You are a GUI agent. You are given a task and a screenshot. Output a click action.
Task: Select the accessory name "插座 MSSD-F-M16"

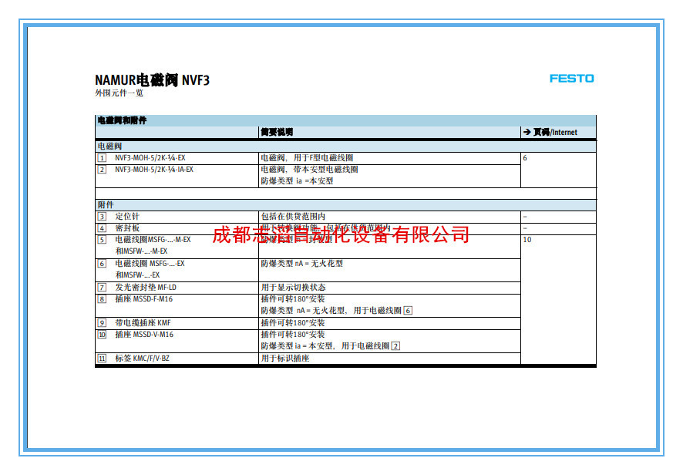click(x=143, y=299)
